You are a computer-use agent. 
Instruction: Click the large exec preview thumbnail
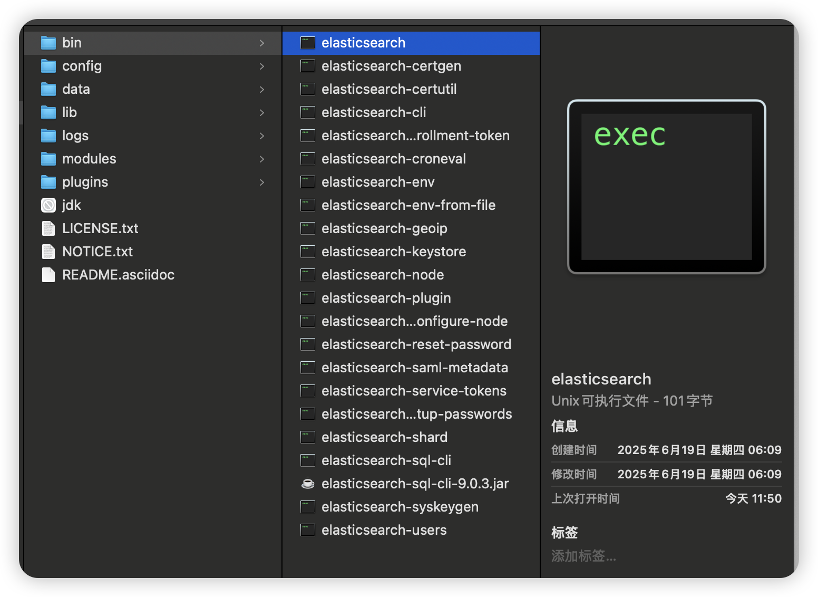pyautogui.click(x=667, y=187)
